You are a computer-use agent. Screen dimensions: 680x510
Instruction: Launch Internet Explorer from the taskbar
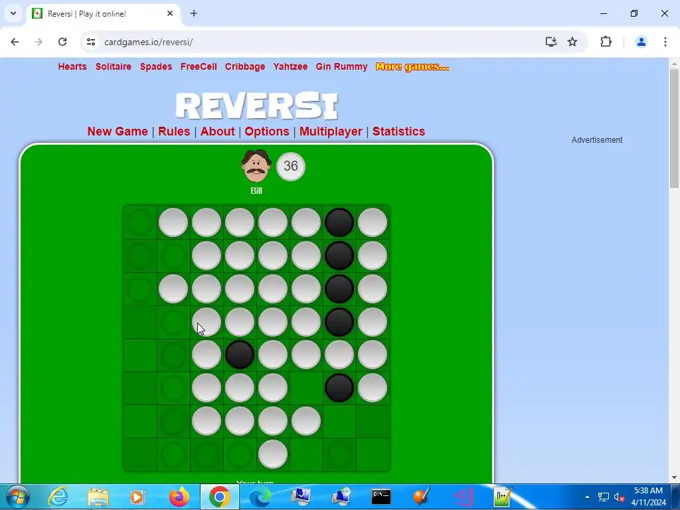click(58, 497)
